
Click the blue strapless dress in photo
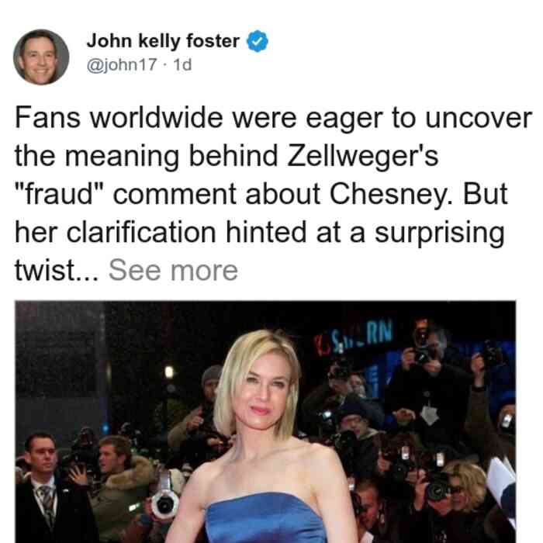point(265,518)
